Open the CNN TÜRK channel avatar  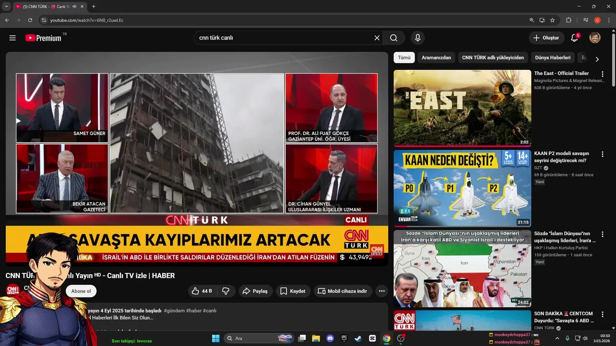[13, 290]
